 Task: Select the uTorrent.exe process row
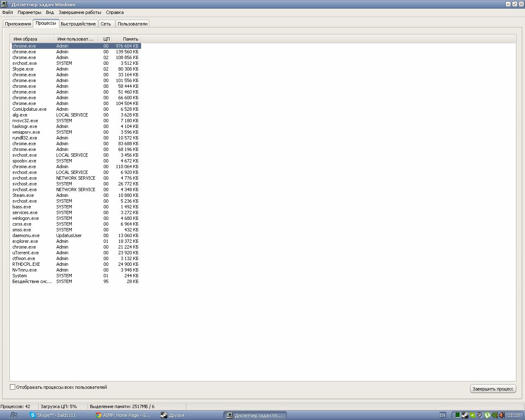pyautogui.click(x=76, y=253)
